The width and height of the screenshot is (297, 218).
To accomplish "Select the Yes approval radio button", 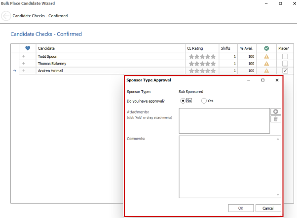I will click(x=204, y=101).
